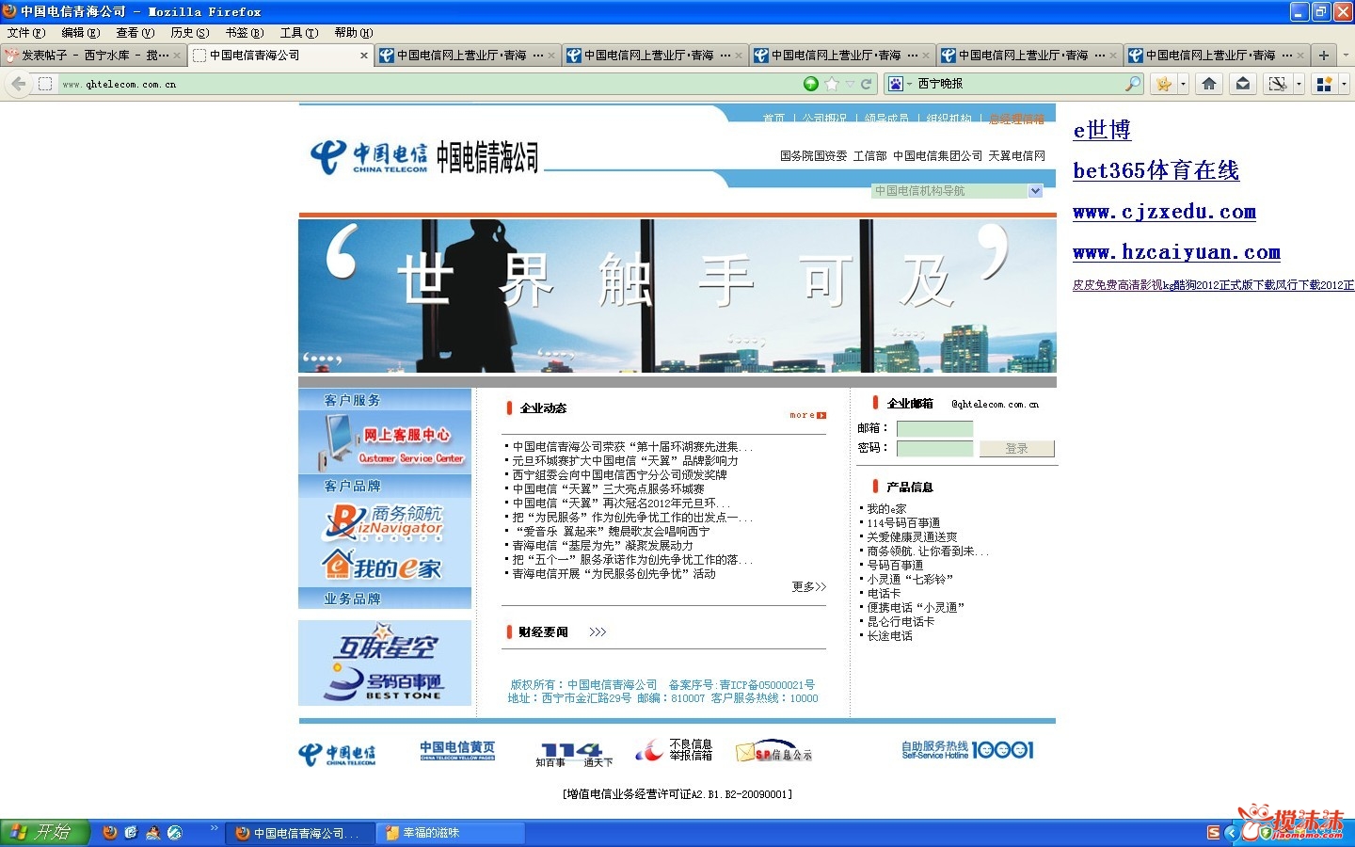The height and width of the screenshot is (847, 1355).
Task: Click the e世博 link
Action: 1102,130
